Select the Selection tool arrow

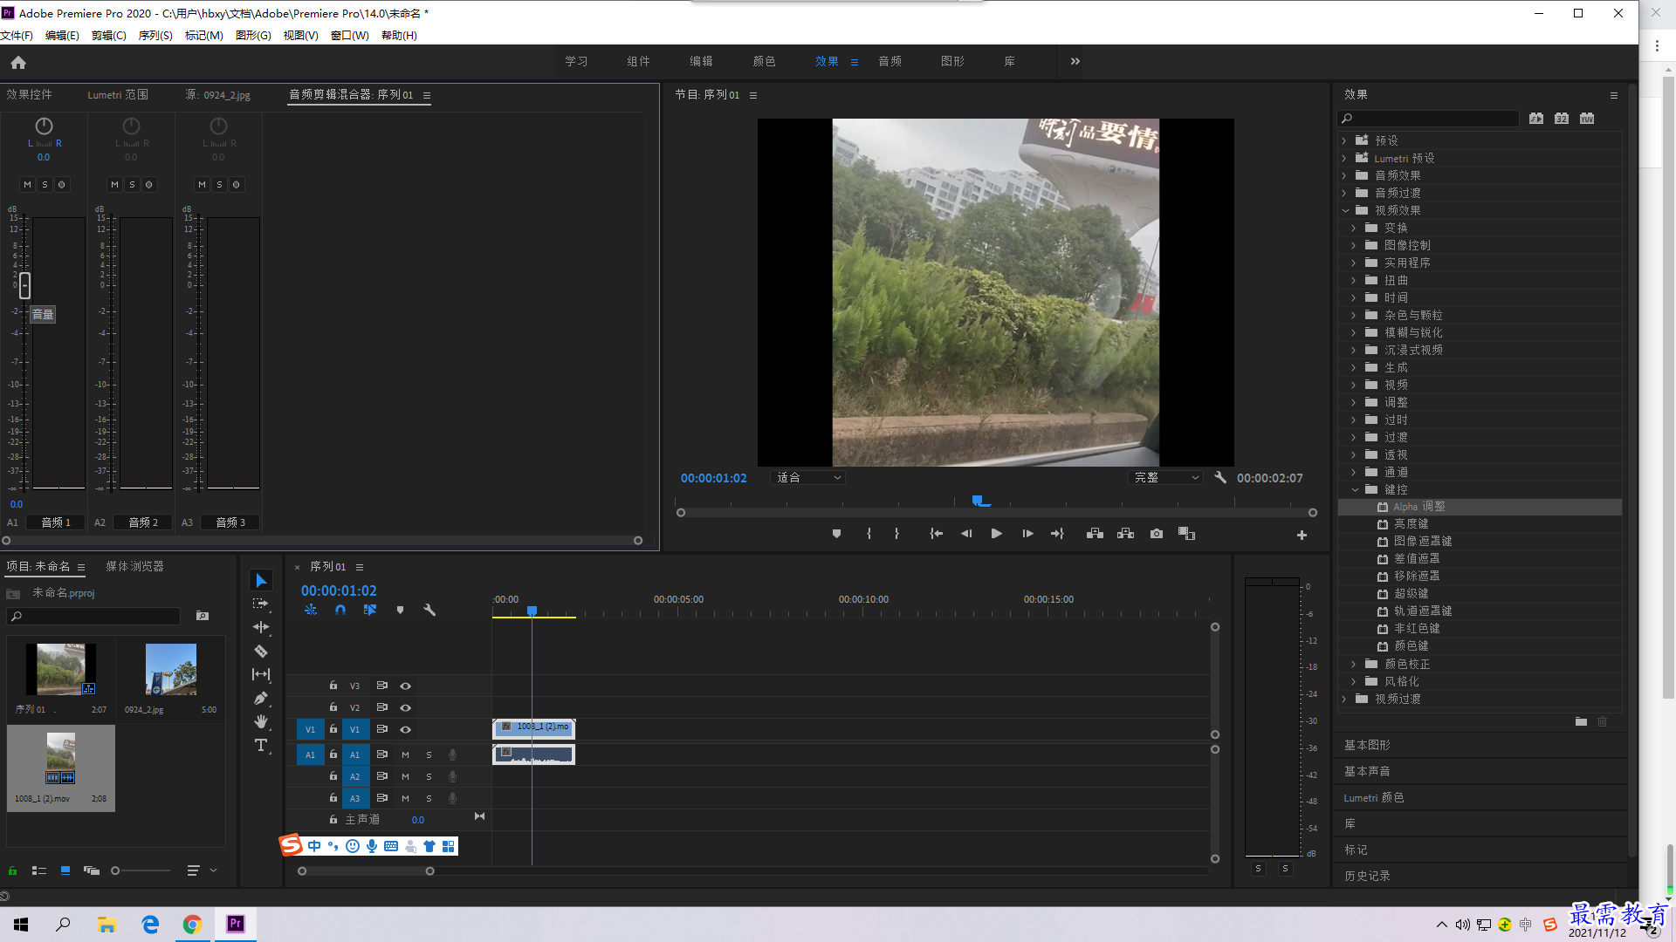[x=261, y=580]
